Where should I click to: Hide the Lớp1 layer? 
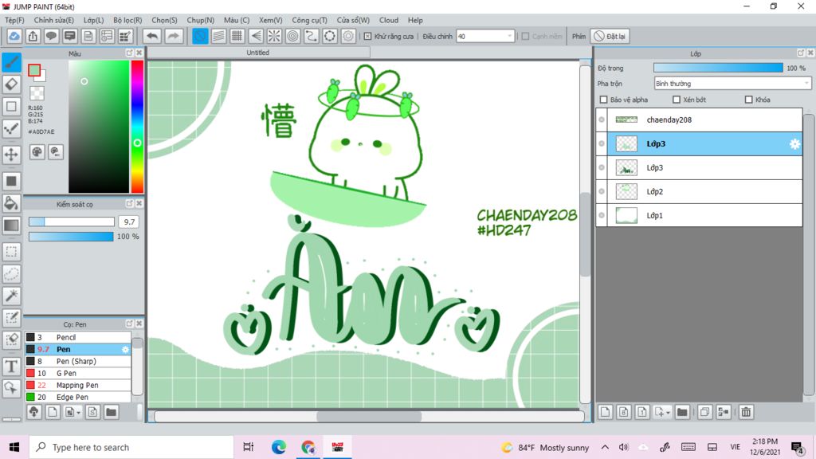(x=602, y=215)
